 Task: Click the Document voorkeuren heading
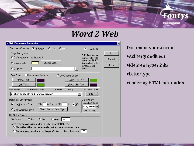[x=150, y=48]
